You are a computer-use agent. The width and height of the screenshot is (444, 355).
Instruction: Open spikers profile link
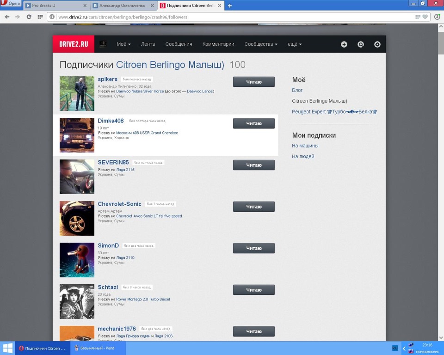point(108,79)
